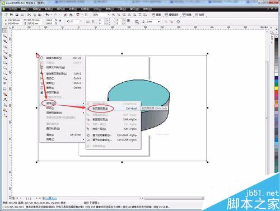
Task: Choose 删除 Delete context item
Action: pyautogui.click(x=63, y=88)
